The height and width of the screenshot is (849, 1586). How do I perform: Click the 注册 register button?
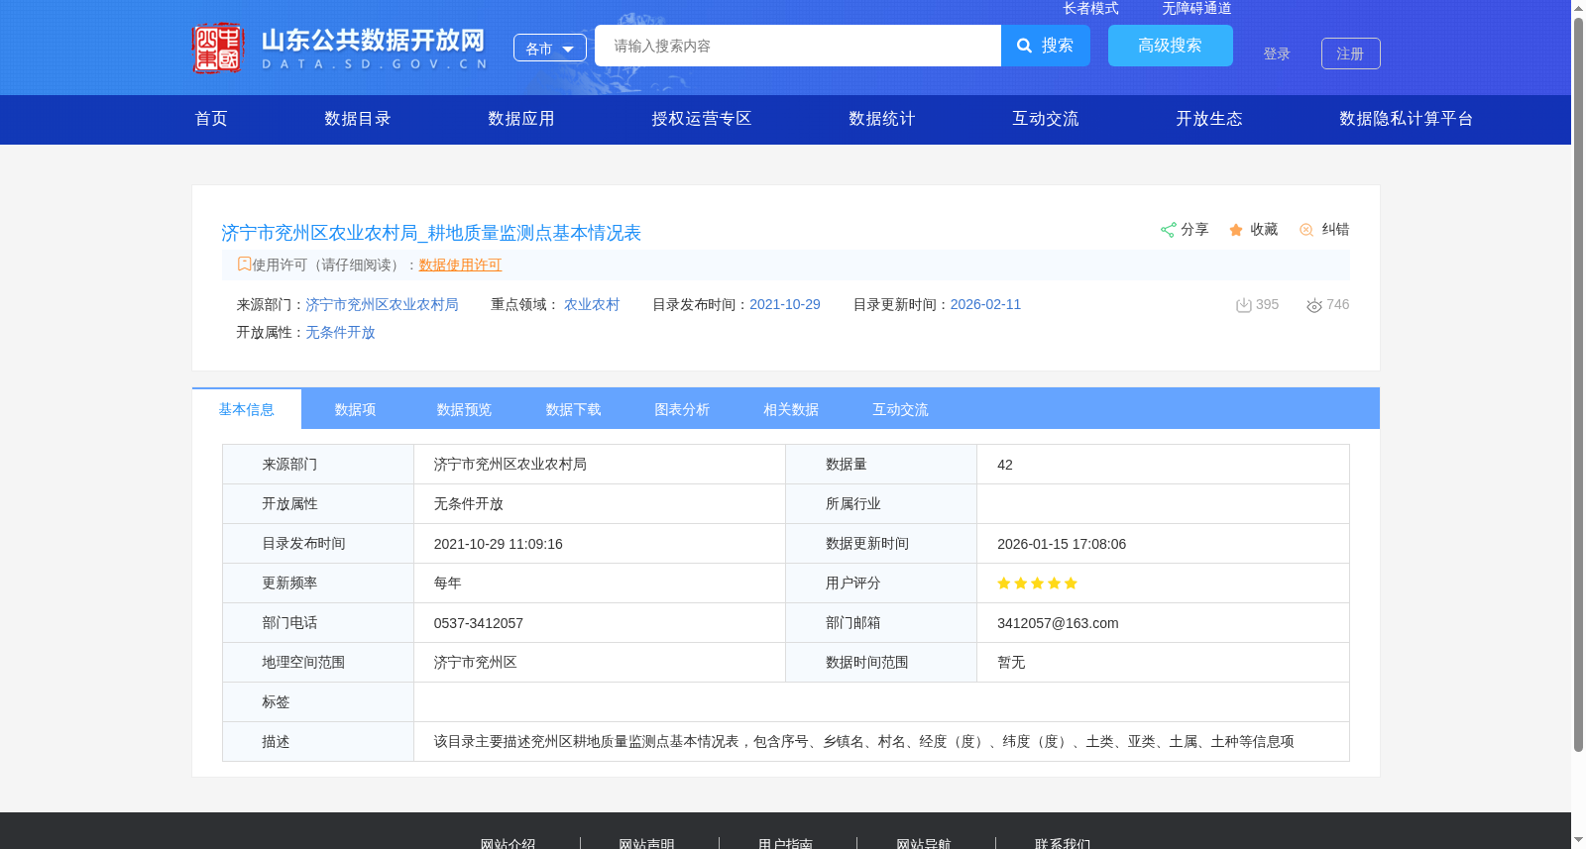(1351, 53)
